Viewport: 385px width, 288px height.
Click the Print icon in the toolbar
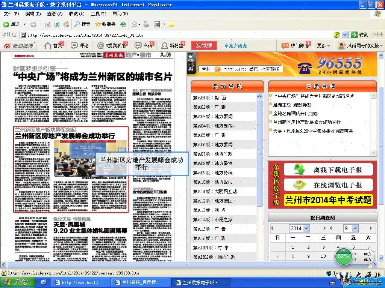tap(146, 24)
